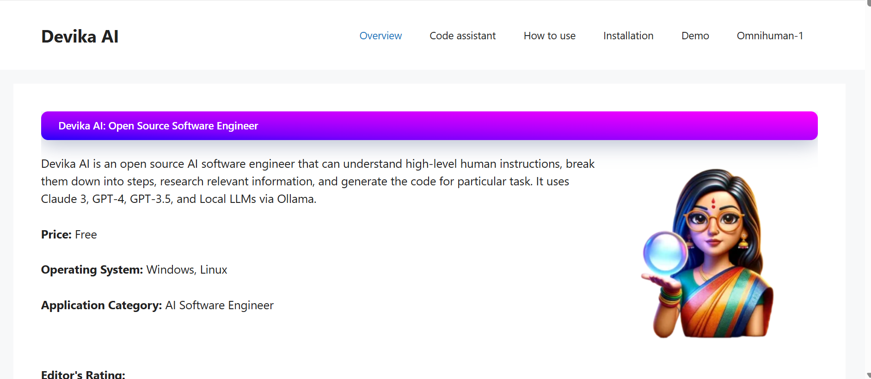Click the vertical scrollbar track
Image resolution: width=871 pixels, height=379 pixels.
click(868, 185)
